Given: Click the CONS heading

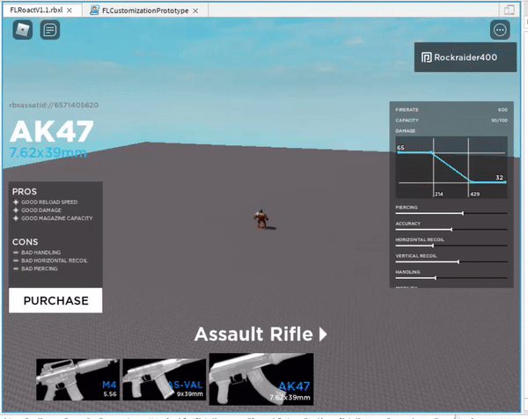Looking at the screenshot, I should click(x=25, y=242).
